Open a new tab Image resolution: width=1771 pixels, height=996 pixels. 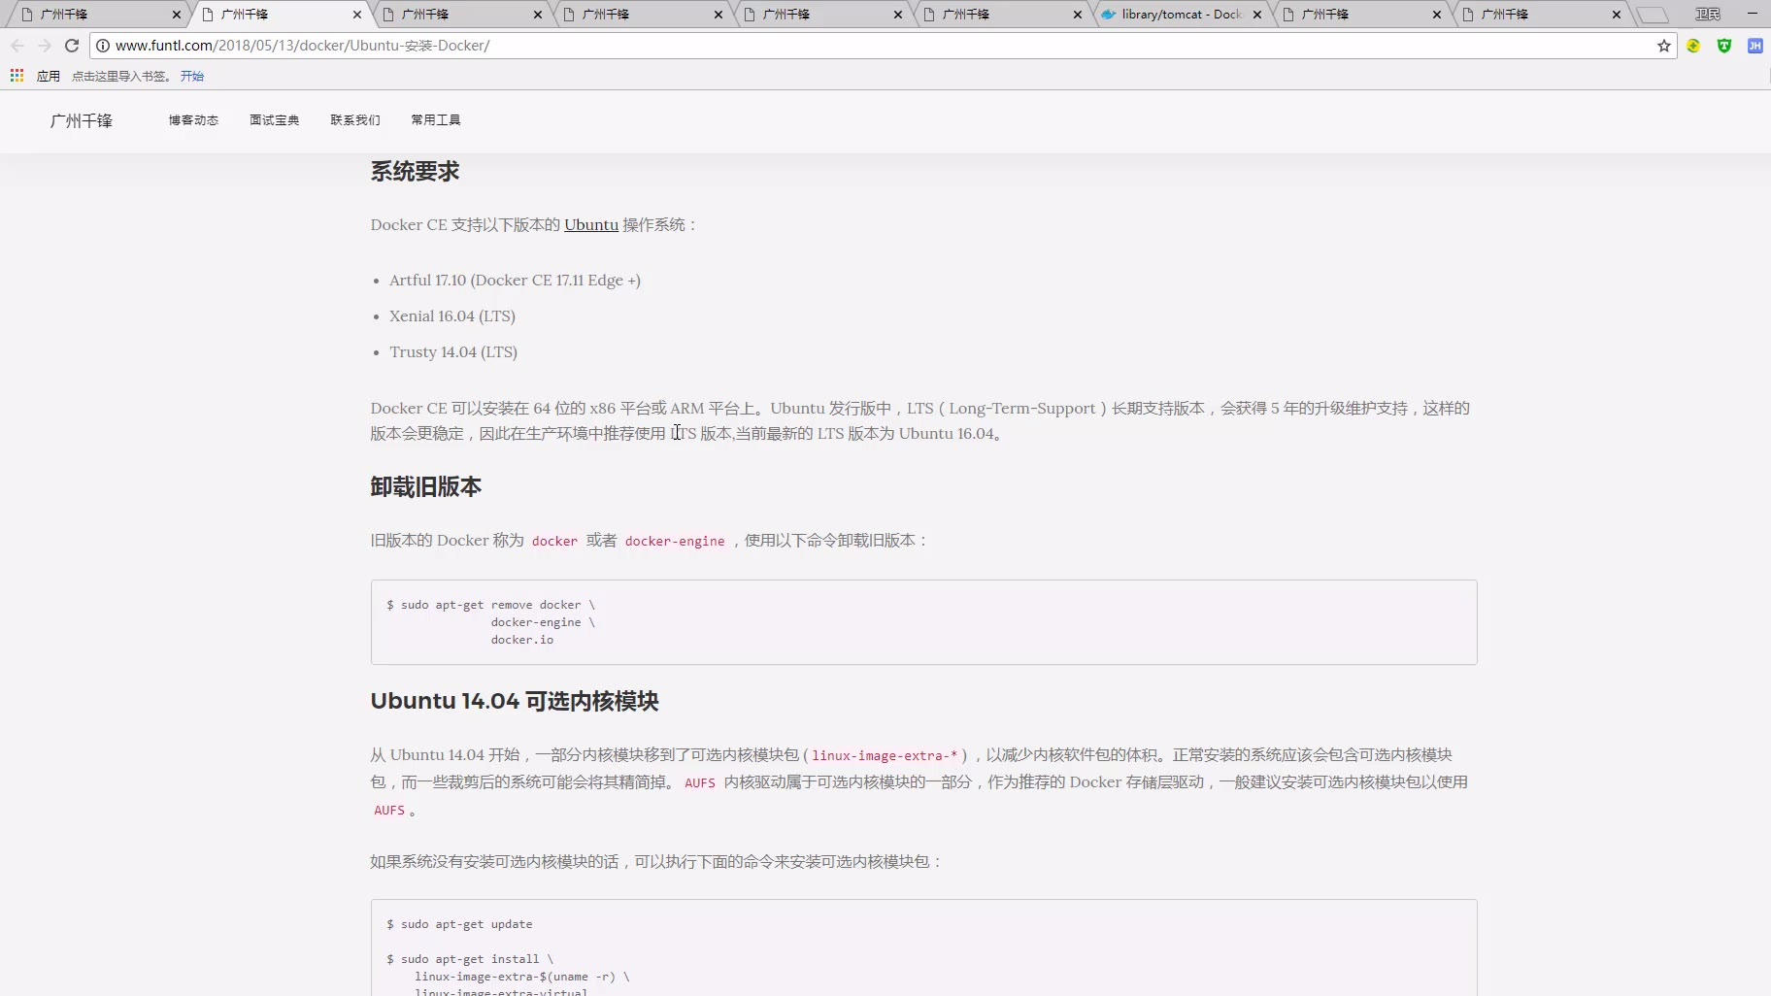pyautogui.click(x=1652, y=15)
